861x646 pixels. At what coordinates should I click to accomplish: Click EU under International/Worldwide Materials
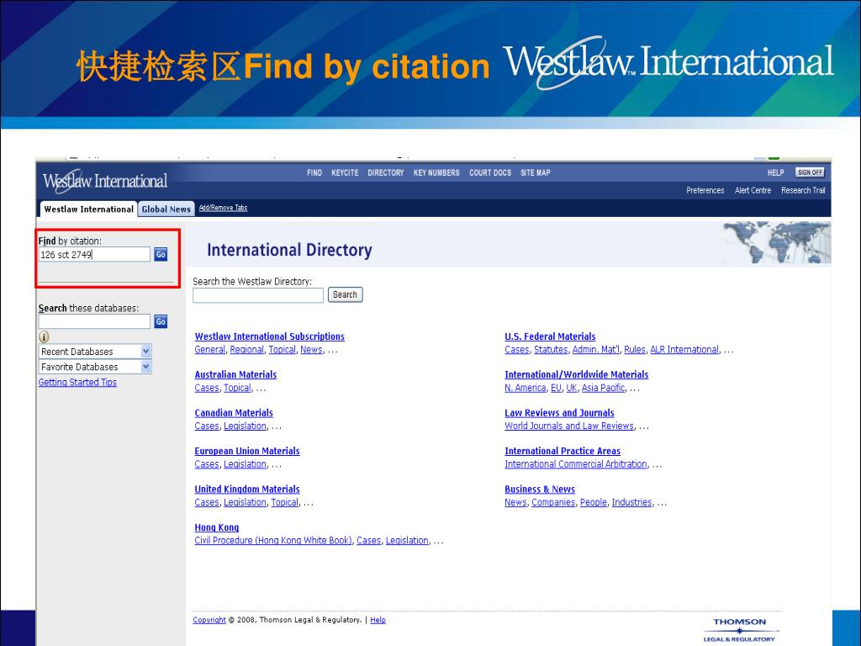(x=557, y=388)
